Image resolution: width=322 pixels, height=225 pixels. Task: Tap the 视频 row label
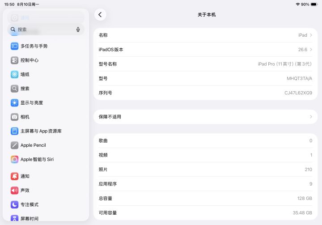(x=103, y=155)
